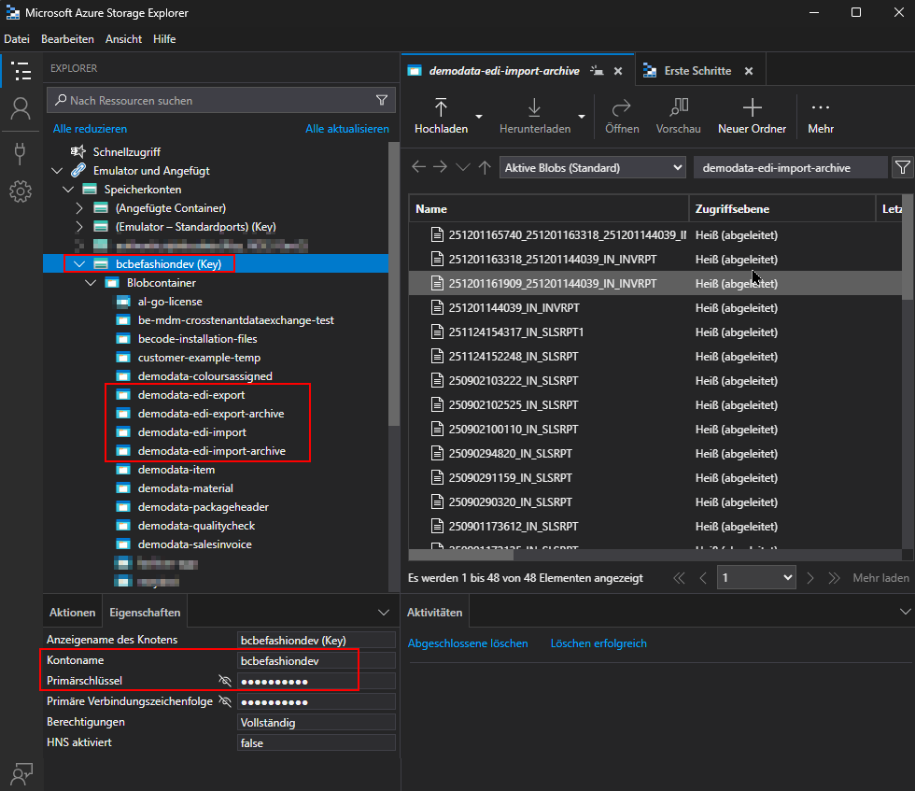Click Abgeschlossene löschen in activities
915x791 pixels.
pos(468,643)
